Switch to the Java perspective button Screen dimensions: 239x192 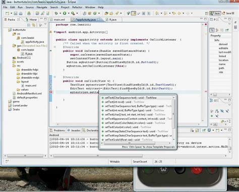[x=215, y=13]
